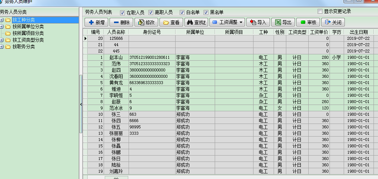Click the clipboard icon on 修改
The width and height of the screenshot is (378, 179).
[141, 22]
